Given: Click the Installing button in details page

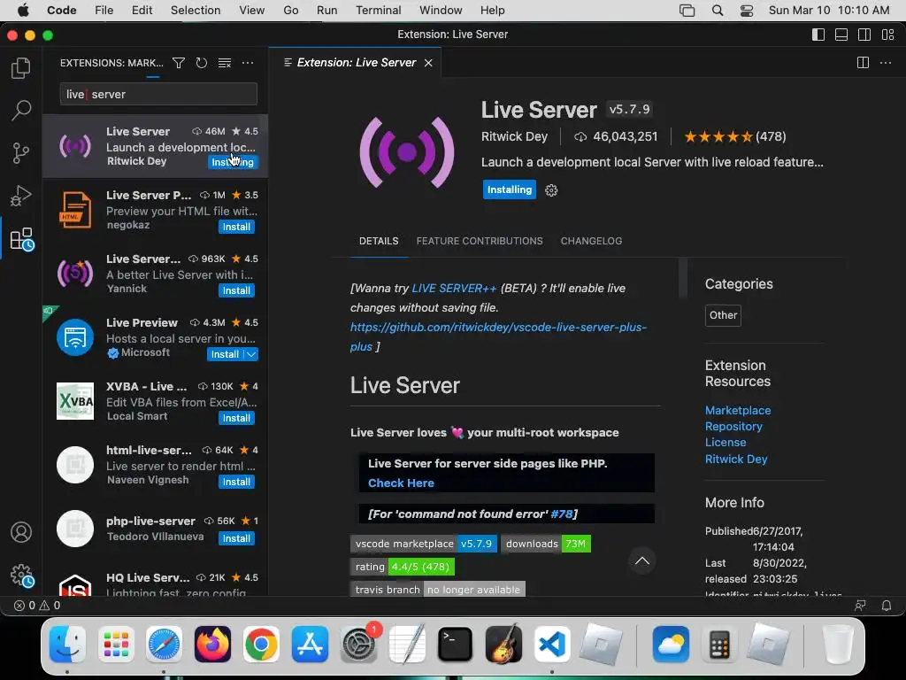Looking at the screenshot, I should click(x=509, y=189).
